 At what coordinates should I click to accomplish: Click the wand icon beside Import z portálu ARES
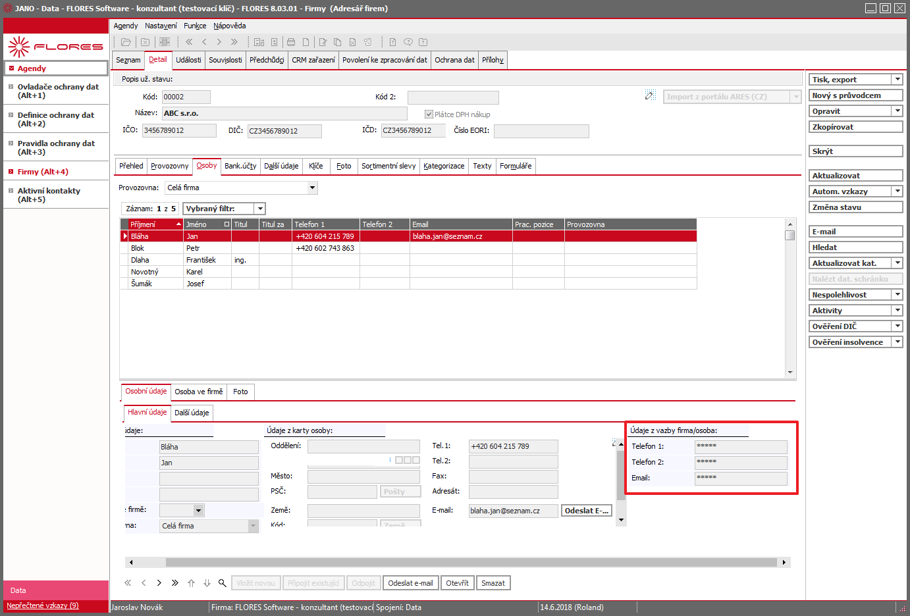click(651, 95)
